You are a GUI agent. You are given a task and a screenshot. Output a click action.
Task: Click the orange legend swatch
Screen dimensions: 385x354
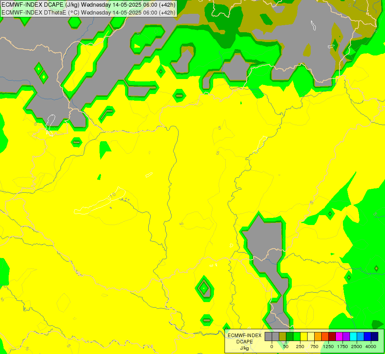coord(318,337)
